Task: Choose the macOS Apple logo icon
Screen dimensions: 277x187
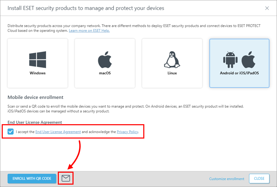Action: click(105, 59)
